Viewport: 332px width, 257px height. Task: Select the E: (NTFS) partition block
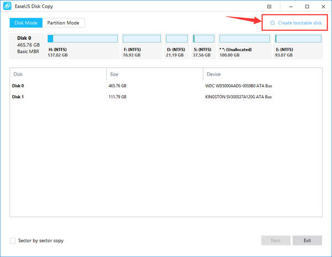point(298,46)
